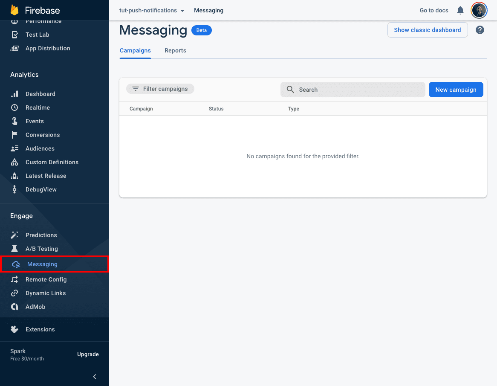Screen dimensions: 497x386
Task: Click the Upgrade link for Spark plan
Action: pos(88,354)
